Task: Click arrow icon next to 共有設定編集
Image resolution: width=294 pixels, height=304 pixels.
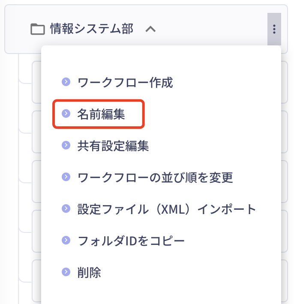Action: coord(66,145)
